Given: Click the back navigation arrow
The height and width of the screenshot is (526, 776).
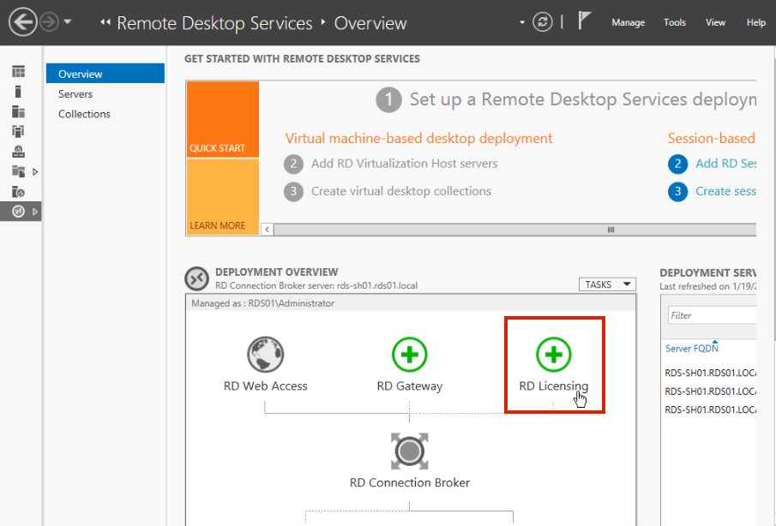Looking at the screenshot, I should (x=23, y=22).
